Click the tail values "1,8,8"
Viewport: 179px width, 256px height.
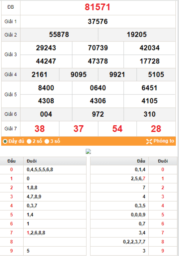click(32, 187)
